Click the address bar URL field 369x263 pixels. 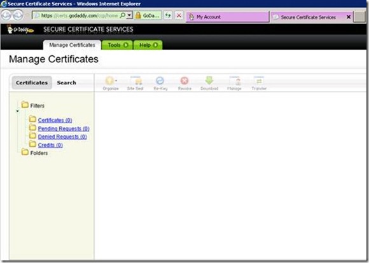point(80,15)
